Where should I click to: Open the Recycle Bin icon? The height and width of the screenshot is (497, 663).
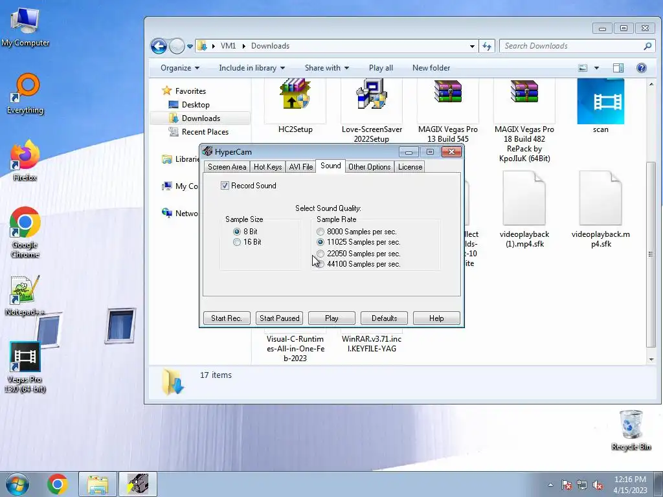point(631,430)
